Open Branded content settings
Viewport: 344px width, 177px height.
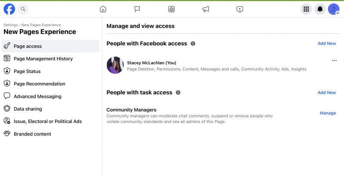point(50,134)
